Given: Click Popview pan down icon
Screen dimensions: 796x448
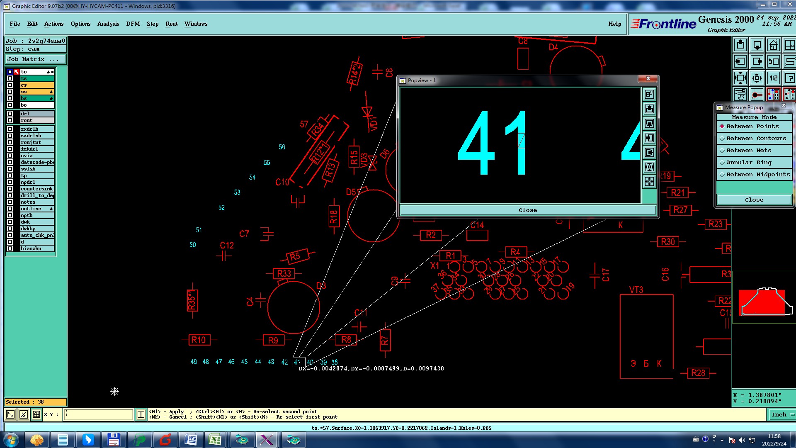Looking at the screenshot, I should click(649, 124).
